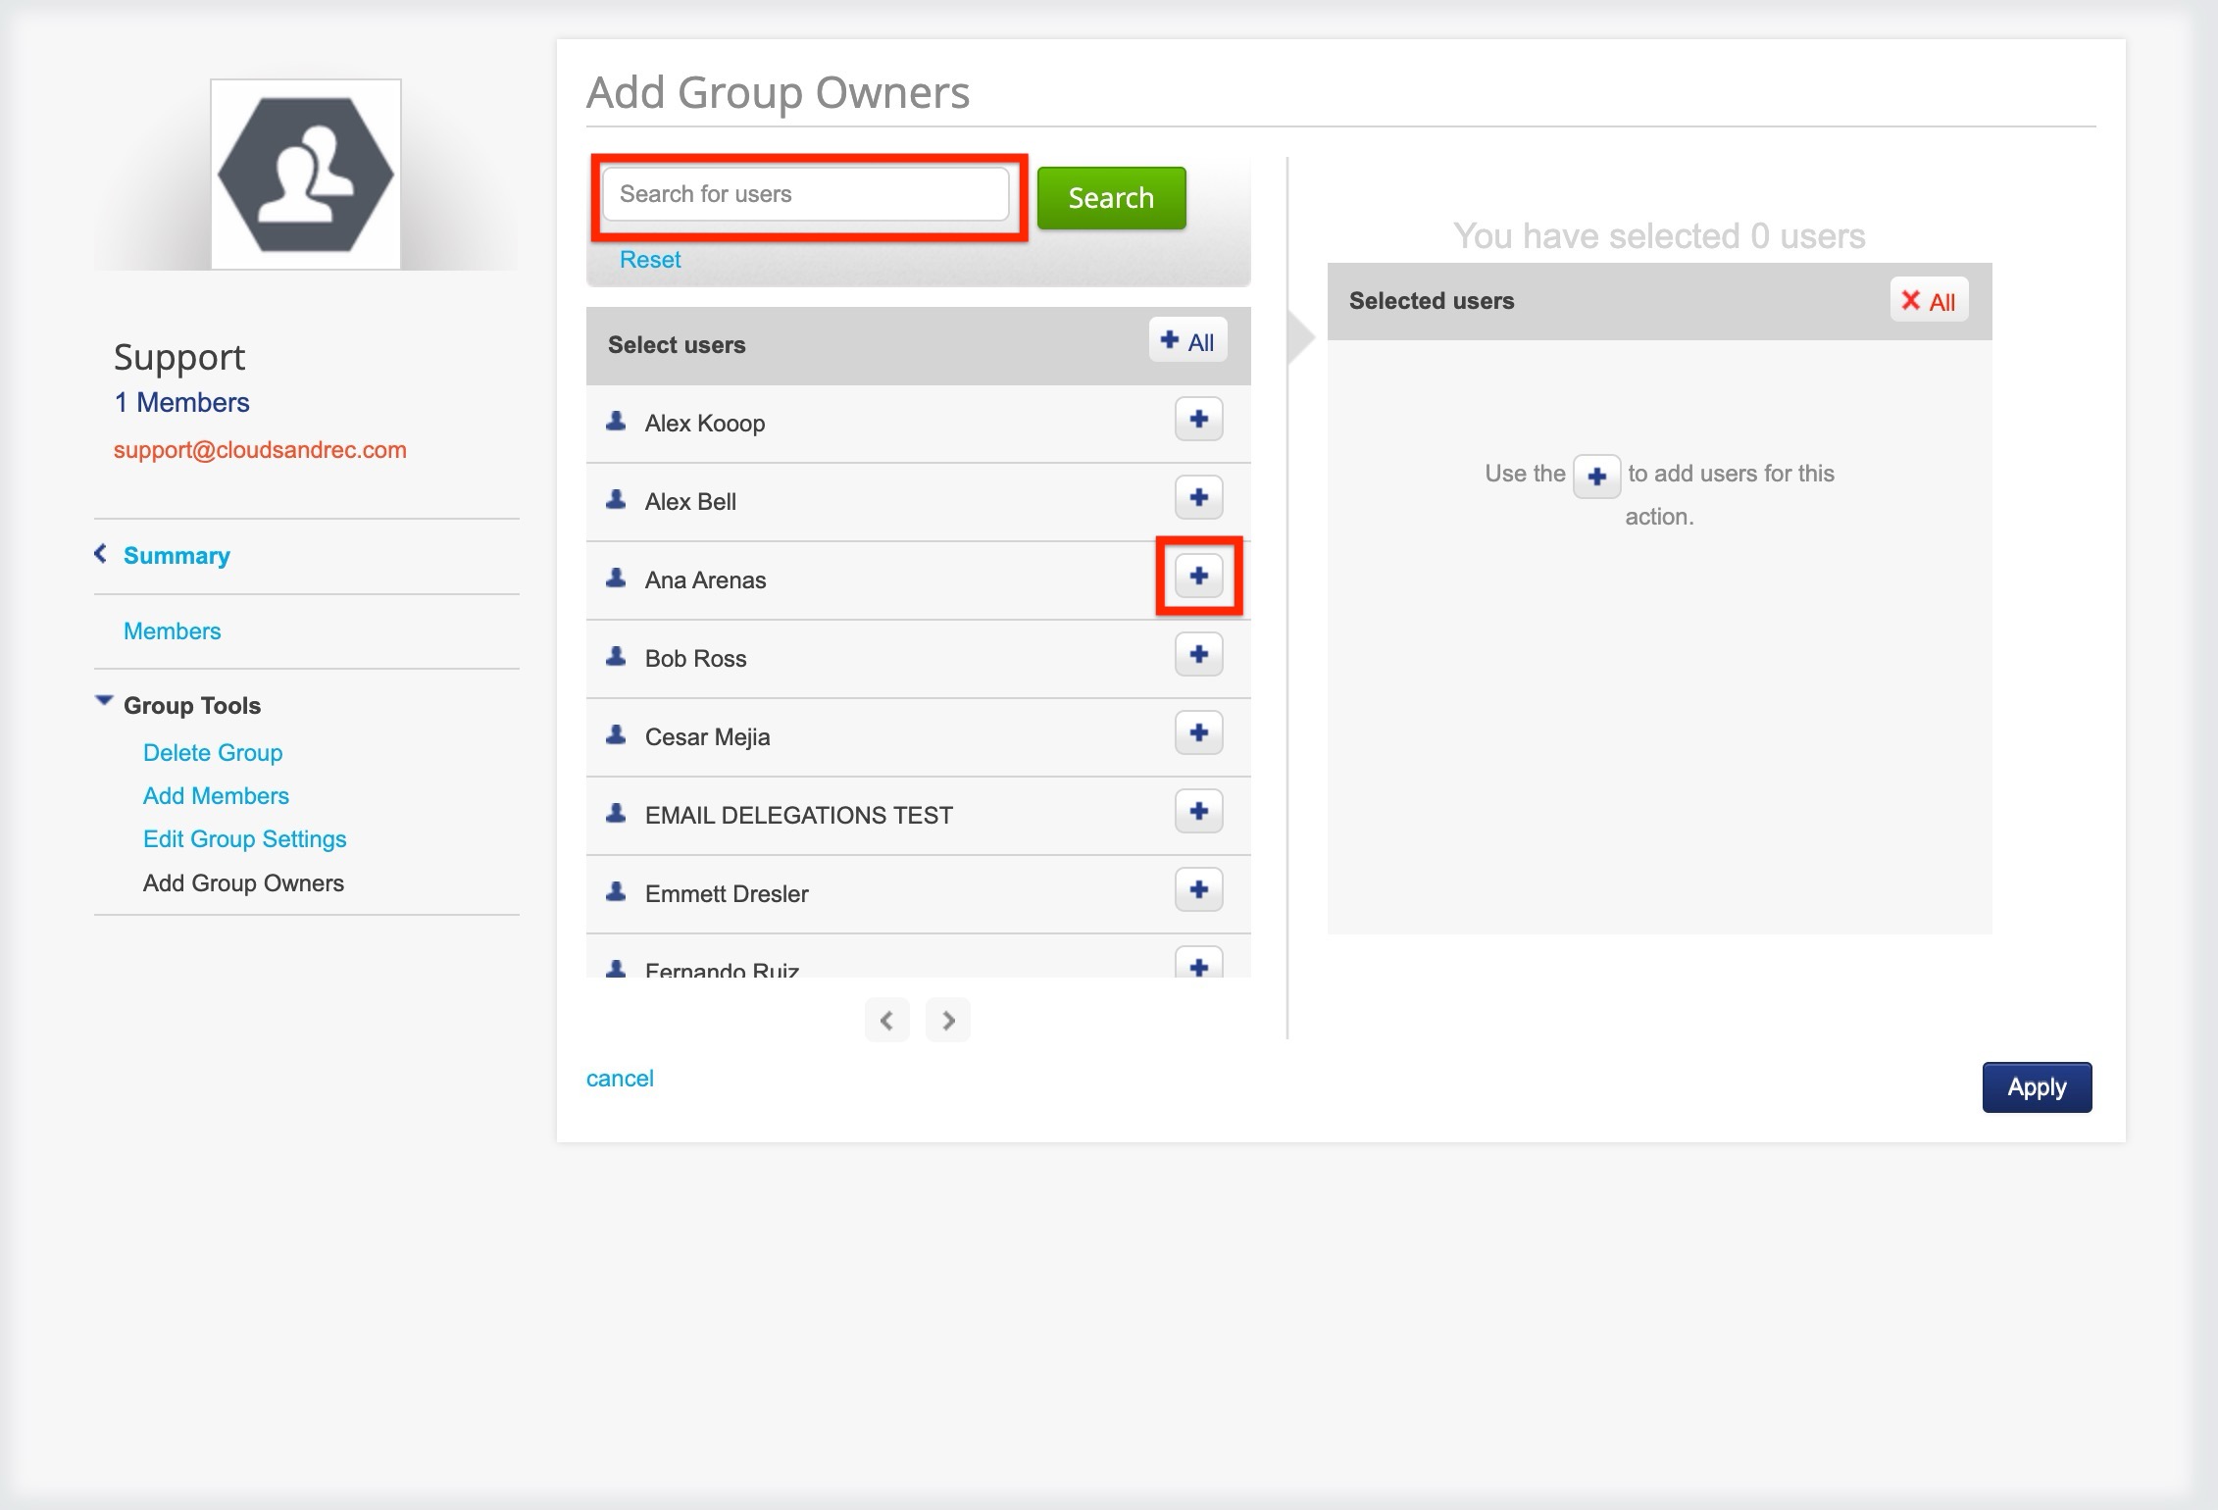Click the Search for users field
This screenshot has height=1510, width=2218.
click(x=806, y=194)
